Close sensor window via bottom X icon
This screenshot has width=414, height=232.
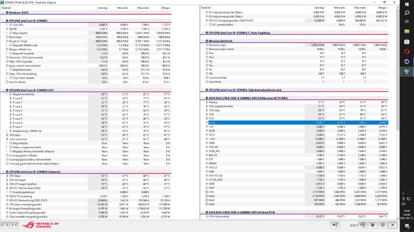coord(393,225)
